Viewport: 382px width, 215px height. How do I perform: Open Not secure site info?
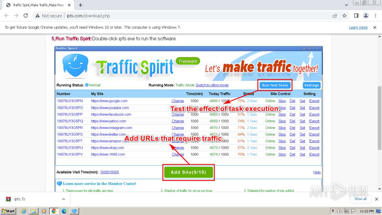click(49, 16)
